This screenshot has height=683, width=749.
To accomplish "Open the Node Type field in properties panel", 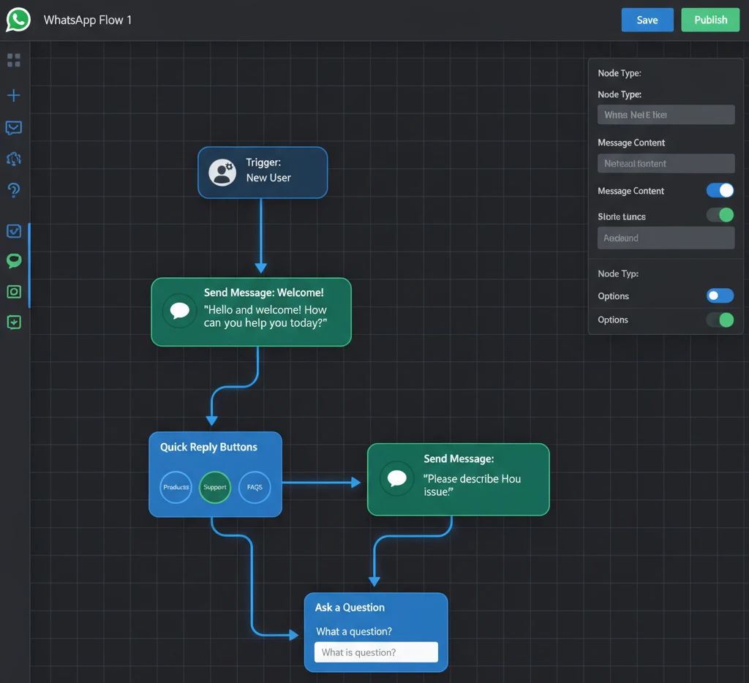I will pyautogui.click(x=666, y=114).
